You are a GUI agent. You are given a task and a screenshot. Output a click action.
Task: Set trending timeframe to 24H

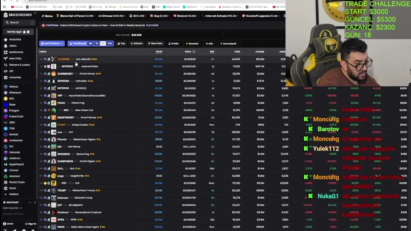tap(110, 44)
